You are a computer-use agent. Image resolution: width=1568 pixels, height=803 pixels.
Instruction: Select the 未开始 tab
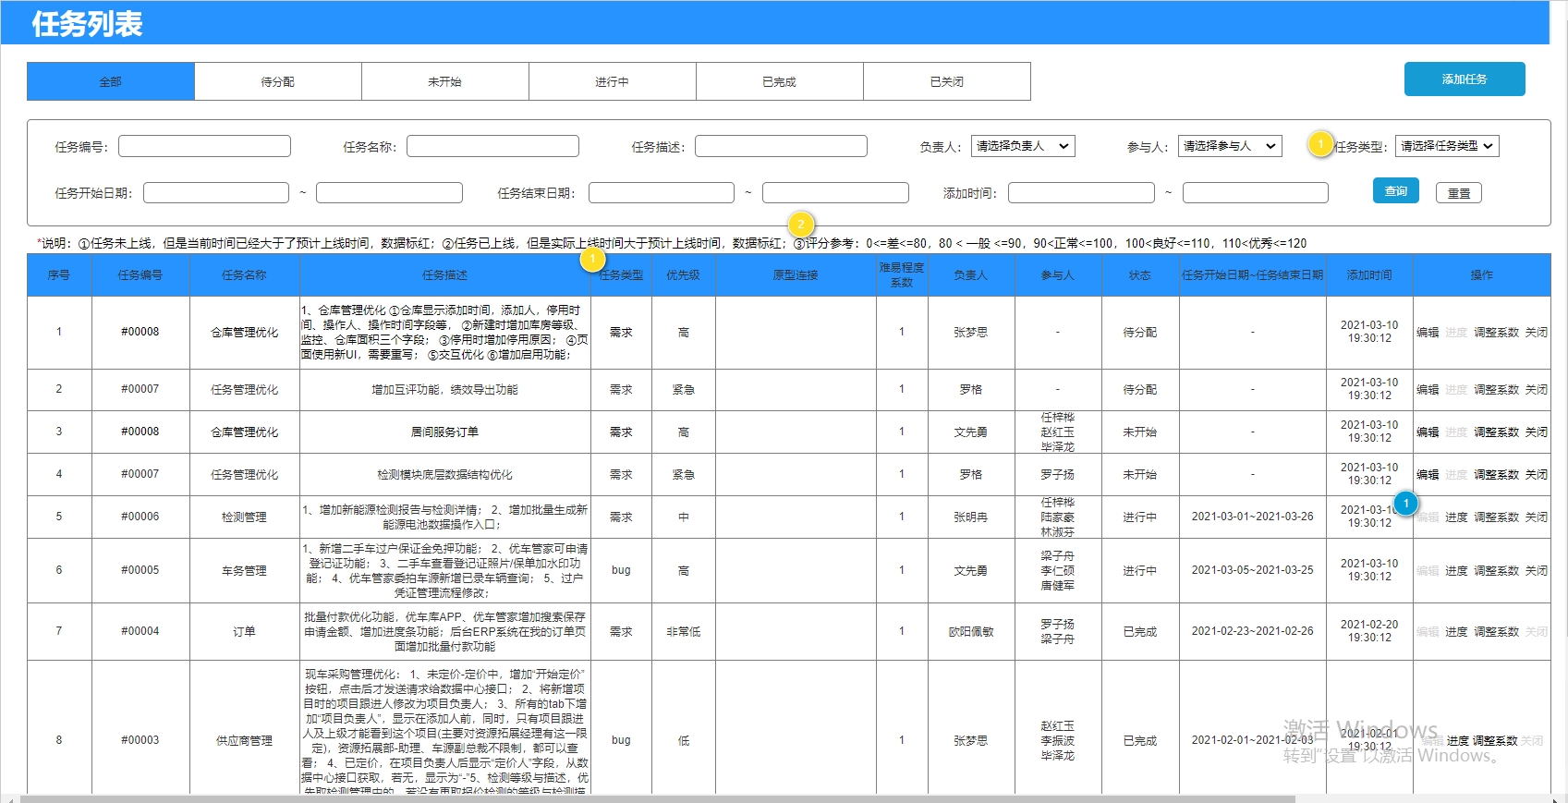click(x=445, y=81)
